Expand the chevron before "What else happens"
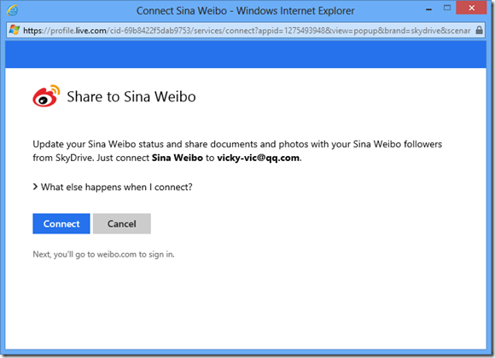 pyautogui.click(x=35, y=187)
